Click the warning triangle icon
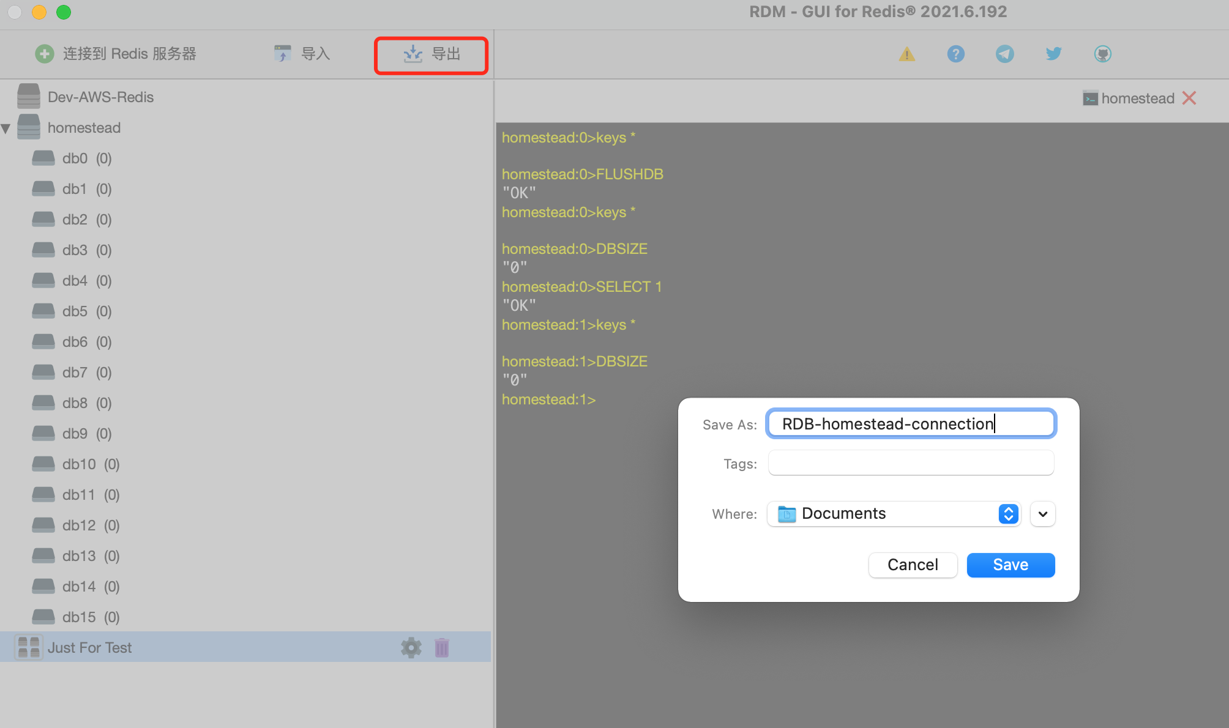1229x728 pixels. (906, 54)
